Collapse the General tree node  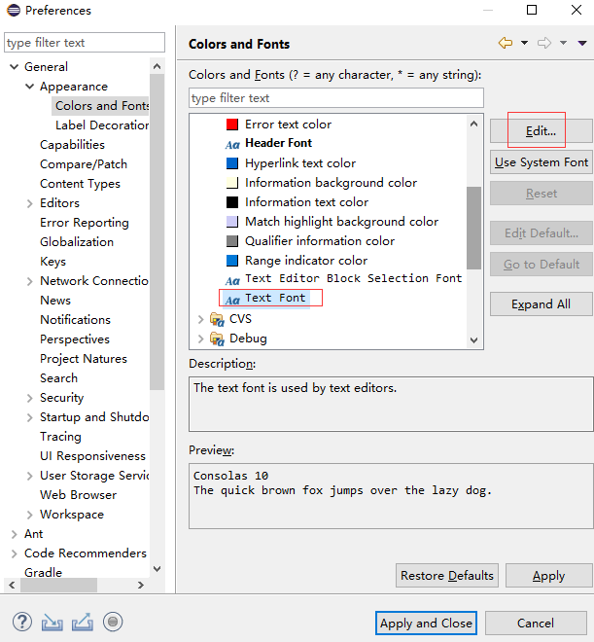point(15,67)
